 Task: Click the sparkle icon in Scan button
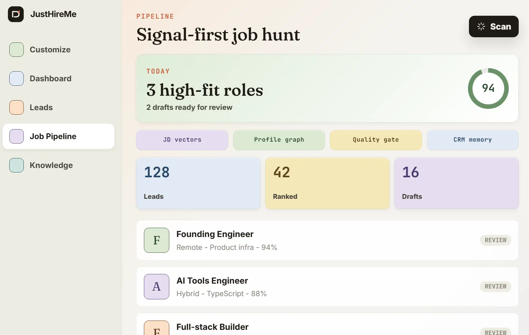click(x=481, y=26)
